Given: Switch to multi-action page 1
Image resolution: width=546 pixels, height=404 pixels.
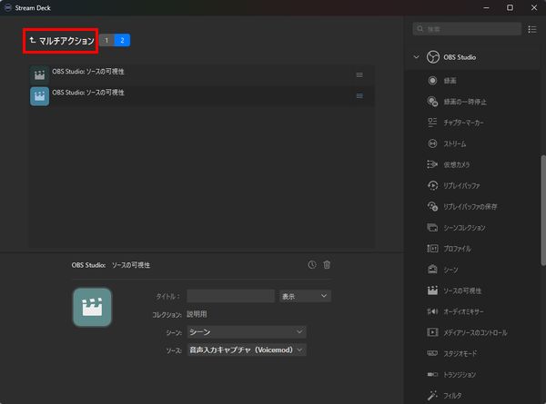Looking at the screenshot, I should coord(106,40).
